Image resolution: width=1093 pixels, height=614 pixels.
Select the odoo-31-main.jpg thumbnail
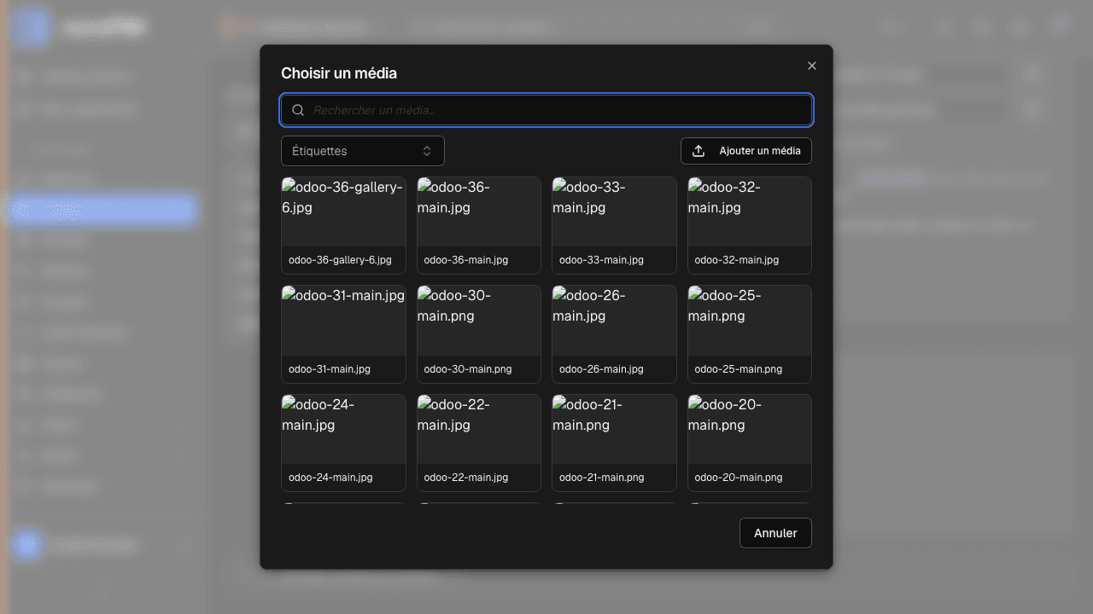click(343, 320)
